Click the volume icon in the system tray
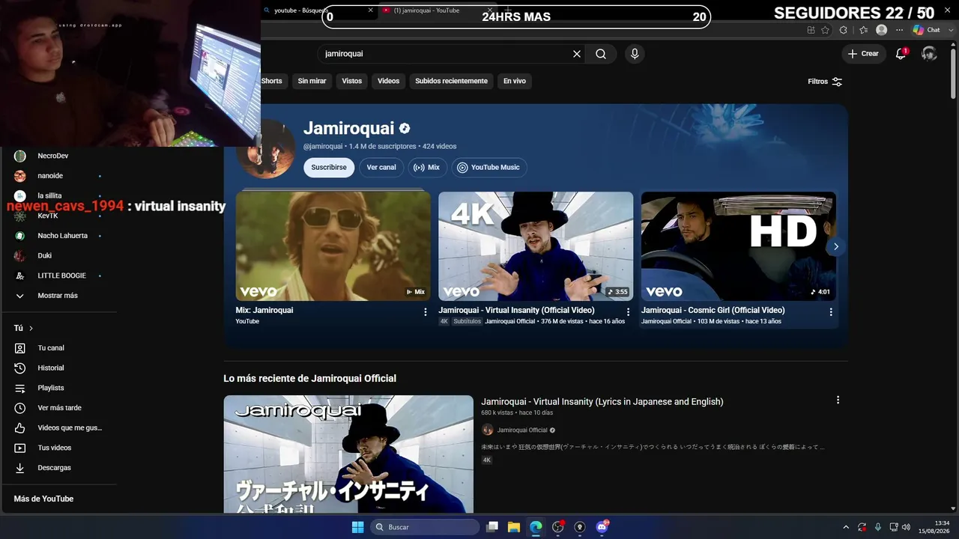The width and height of the screenshot is (959, 539). [906, 527]
